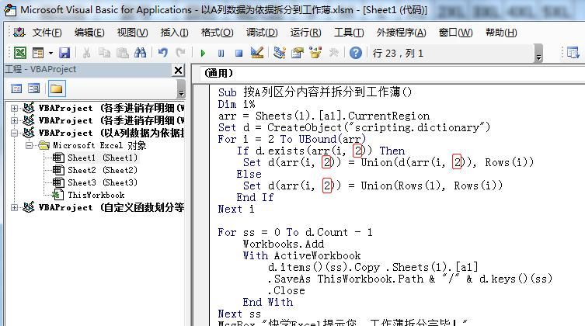Click the Cut scissors icon
585x326 pixels.
[x=86, y=53]
